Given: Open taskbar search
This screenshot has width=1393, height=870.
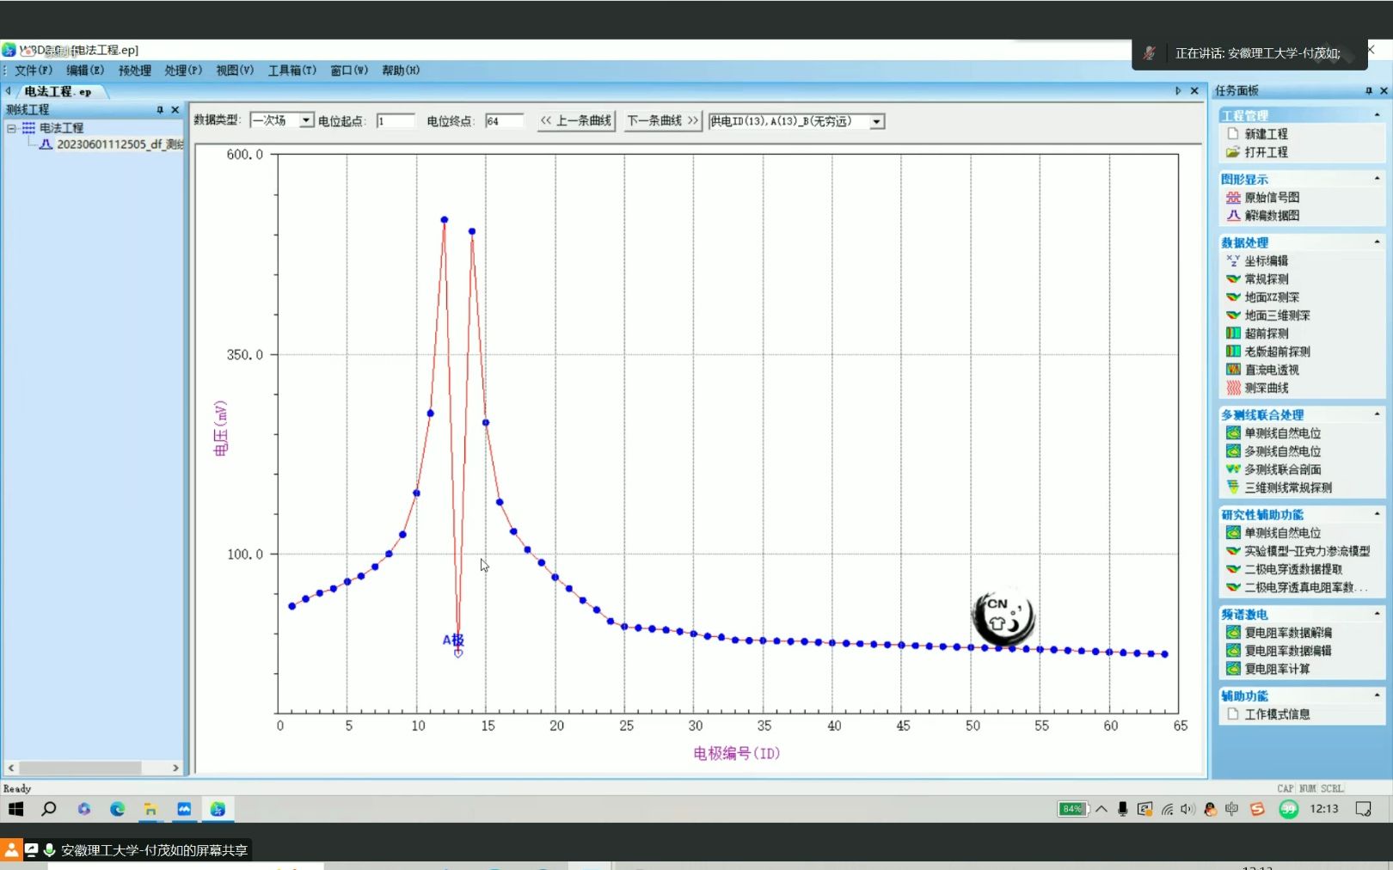Looking at the screenshot, I should tap(49, 809).
